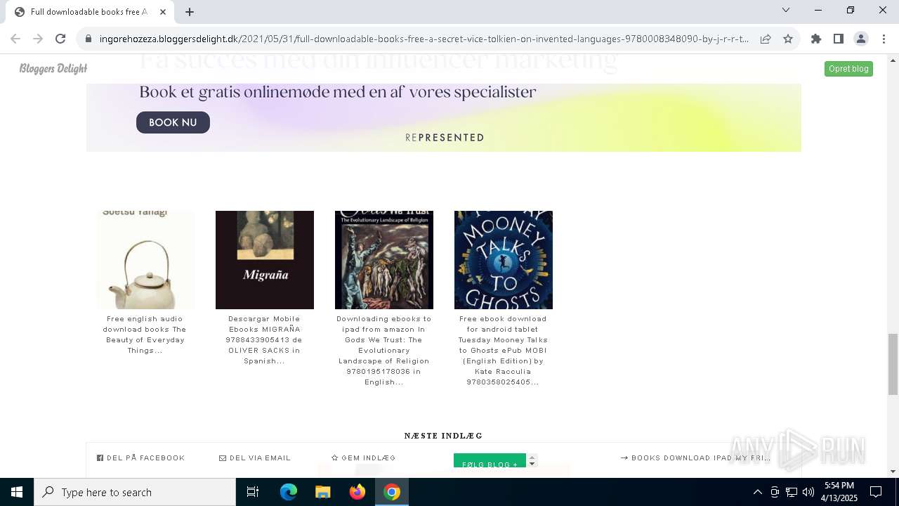899x506 pixels.
Task: Open the Windows Start menu
Action: pyautogui.click(x=17, y=492)
